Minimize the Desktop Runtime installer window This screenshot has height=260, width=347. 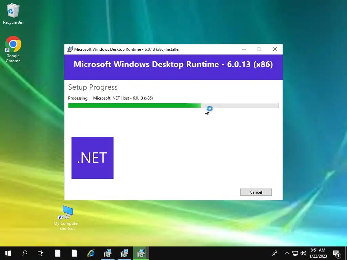point(244,49)
